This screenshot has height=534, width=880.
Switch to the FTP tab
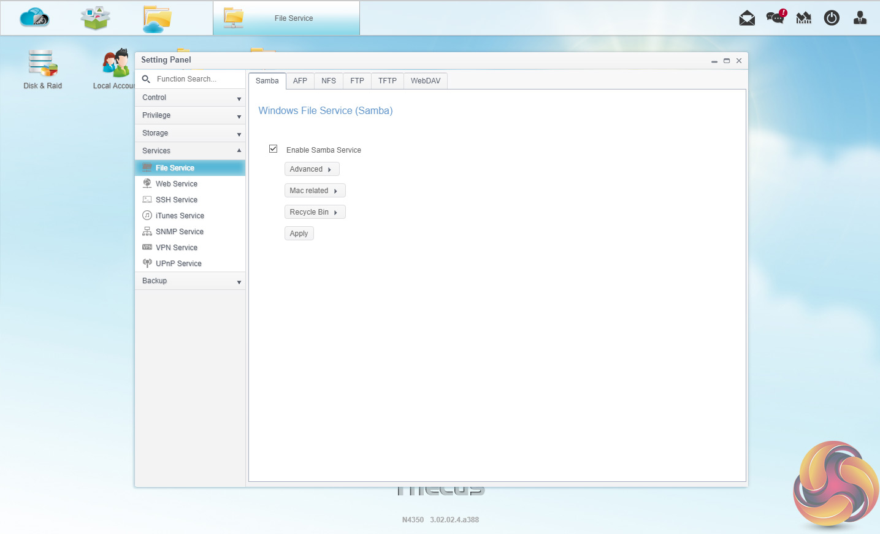coord(357,81)
